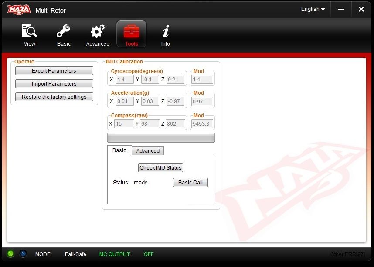The width and height of the screenshot is (374, 267).
Task: Open the English language dropdown
Action: 313,9
